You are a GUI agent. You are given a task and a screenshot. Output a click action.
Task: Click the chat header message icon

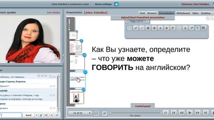tap(39, 76)
